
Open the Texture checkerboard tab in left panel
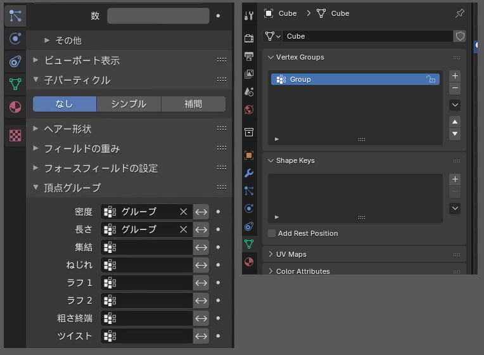[x=15, y=135]
